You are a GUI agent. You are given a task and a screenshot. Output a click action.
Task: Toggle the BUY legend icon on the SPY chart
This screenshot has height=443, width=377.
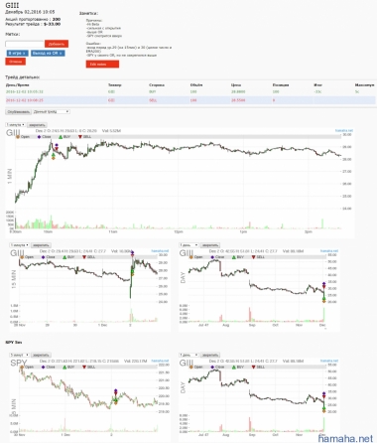64,367
